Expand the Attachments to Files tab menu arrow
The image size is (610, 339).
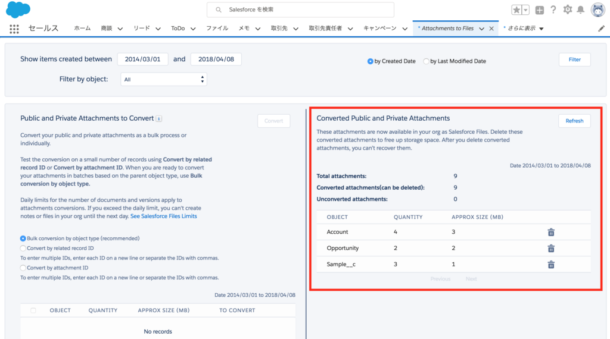[481, 29]
